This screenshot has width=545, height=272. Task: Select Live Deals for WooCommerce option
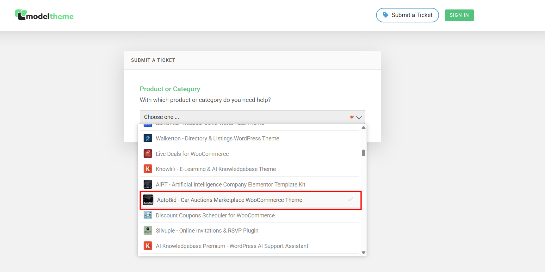tap(250, 154)
